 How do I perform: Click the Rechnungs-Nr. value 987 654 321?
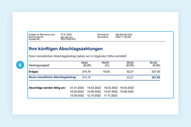(x=67, y=37)
